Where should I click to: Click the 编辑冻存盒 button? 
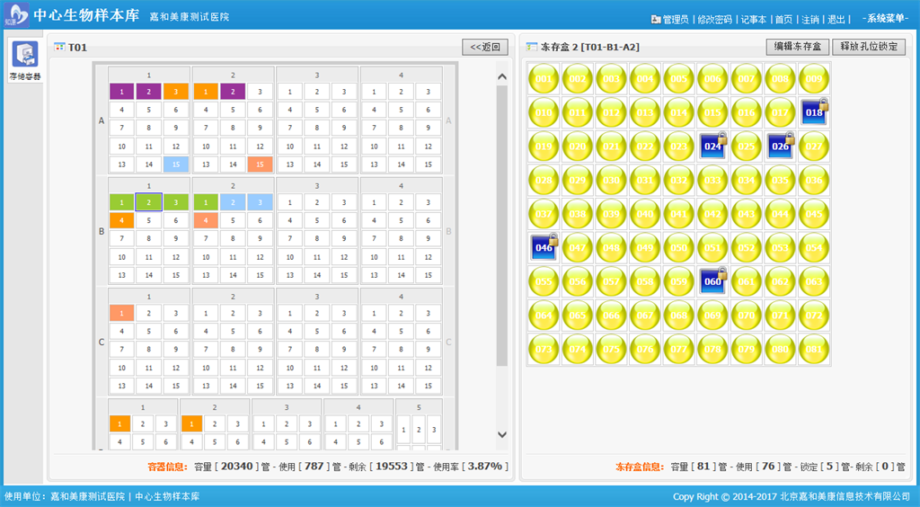[797, 47]
